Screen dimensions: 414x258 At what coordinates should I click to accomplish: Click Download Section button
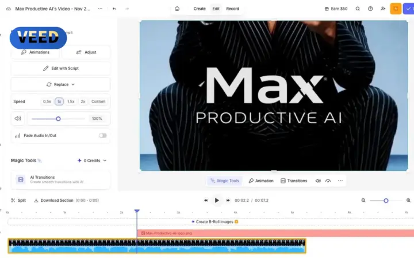pyautogui.click(x=53, y=200)
